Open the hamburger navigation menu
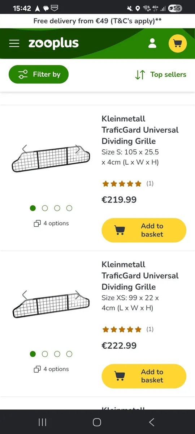The image size is (195, 434). 14,44
